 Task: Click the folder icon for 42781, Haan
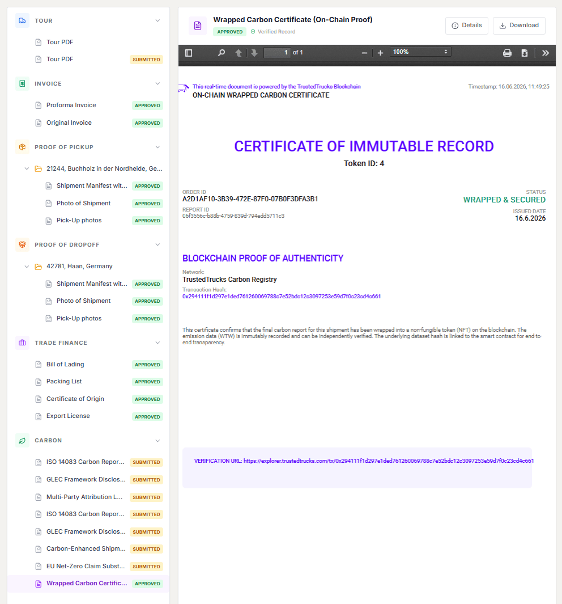pyautogui.click(x=38, y=267)
